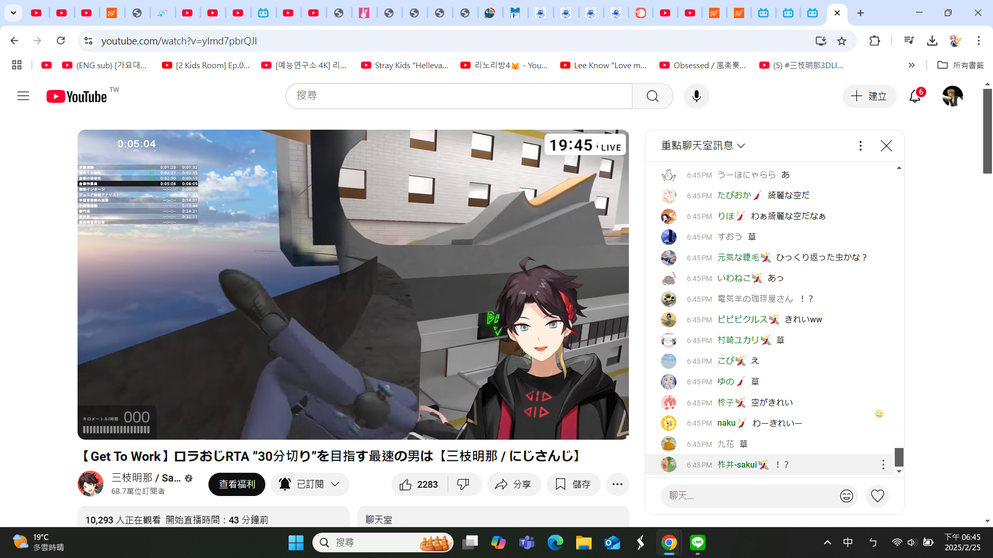Reload the current page
Viewport: 993px width, 558px height.
[61, 41]
